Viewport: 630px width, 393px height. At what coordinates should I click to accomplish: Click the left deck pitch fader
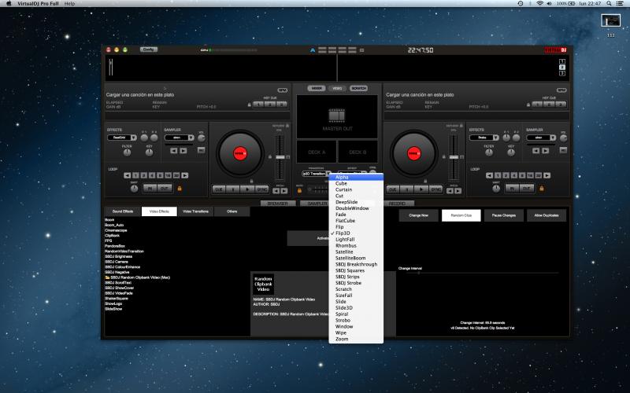pyautogui.click(x=280, y=156)
